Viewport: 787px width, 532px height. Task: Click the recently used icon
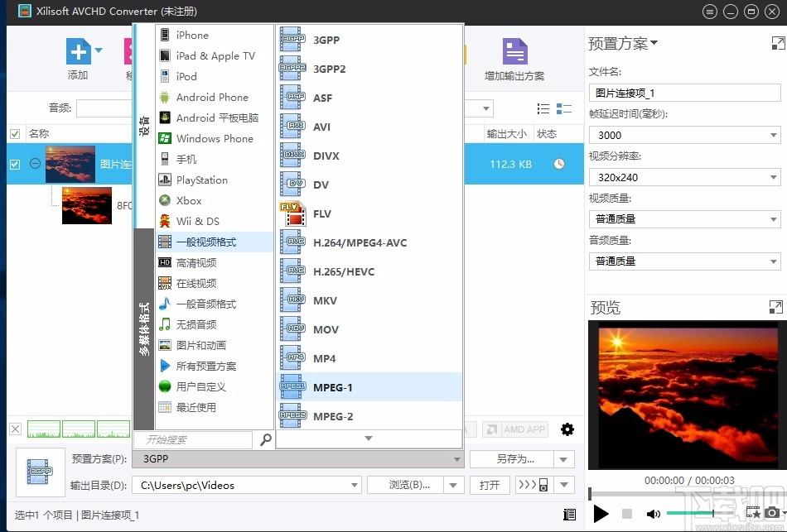pyautogui.click(x=165, y=407)
